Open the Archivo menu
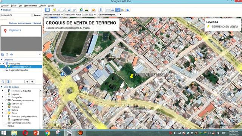Viewport: 242px width, 136px height. coord(5,6)
